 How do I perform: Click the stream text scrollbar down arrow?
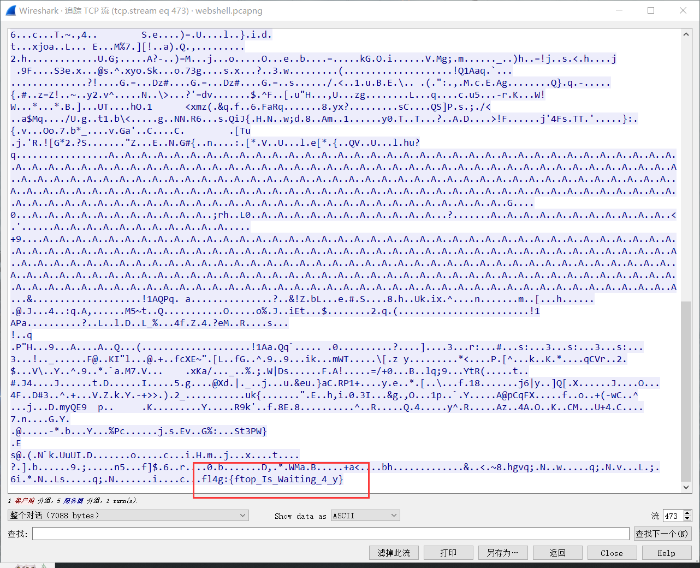click(686, 487)
